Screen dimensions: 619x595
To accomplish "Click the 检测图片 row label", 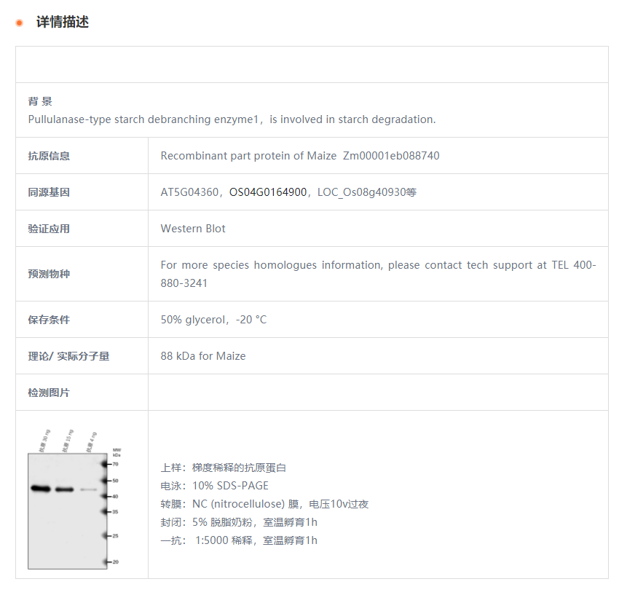I will click(49, 393).
